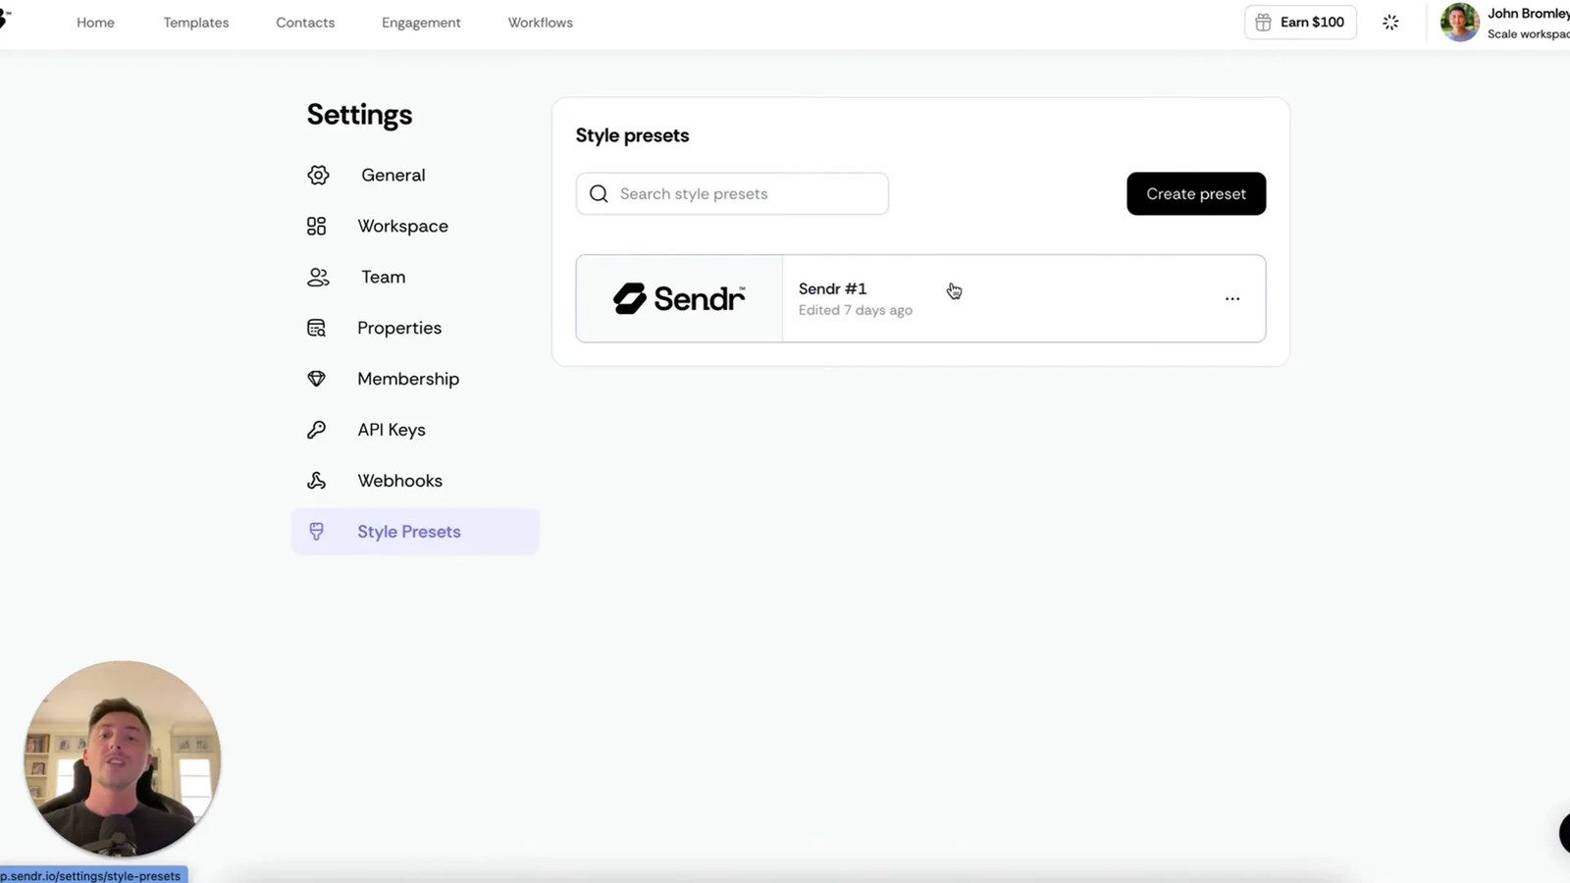This screenshot has height=883, width=1570.
Task: Click the Properties icon in the sidebar
Action: click(x=315, y=328)
